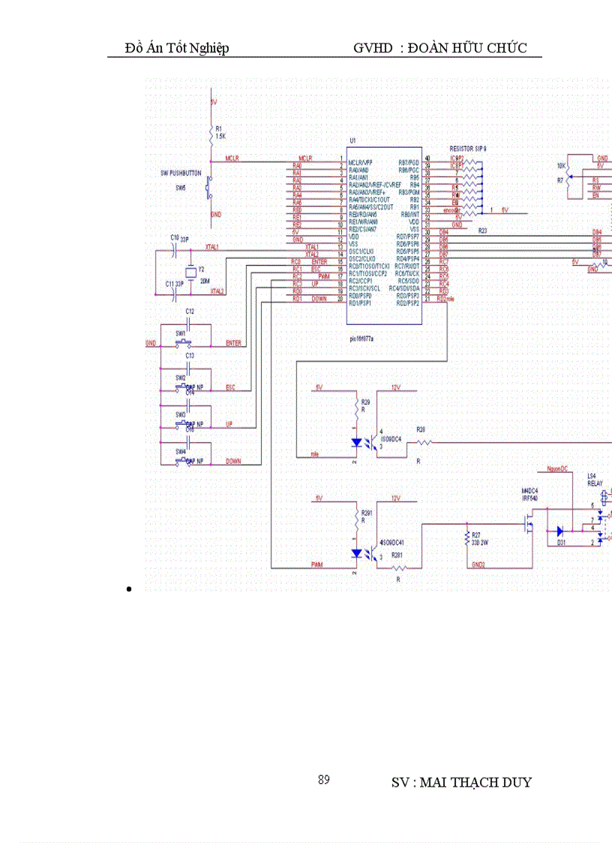Click the Y2 20M crystal symbol
The height and width of the screenshot is (843, 612).
[x=190, y=270]
